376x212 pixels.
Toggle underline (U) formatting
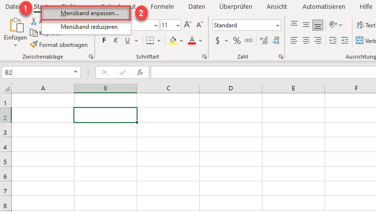127,41
